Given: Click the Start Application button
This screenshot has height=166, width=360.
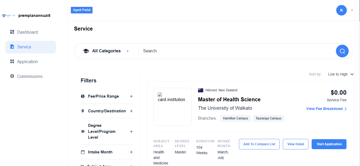Looking at the screenshot, I should coord(329,144).
